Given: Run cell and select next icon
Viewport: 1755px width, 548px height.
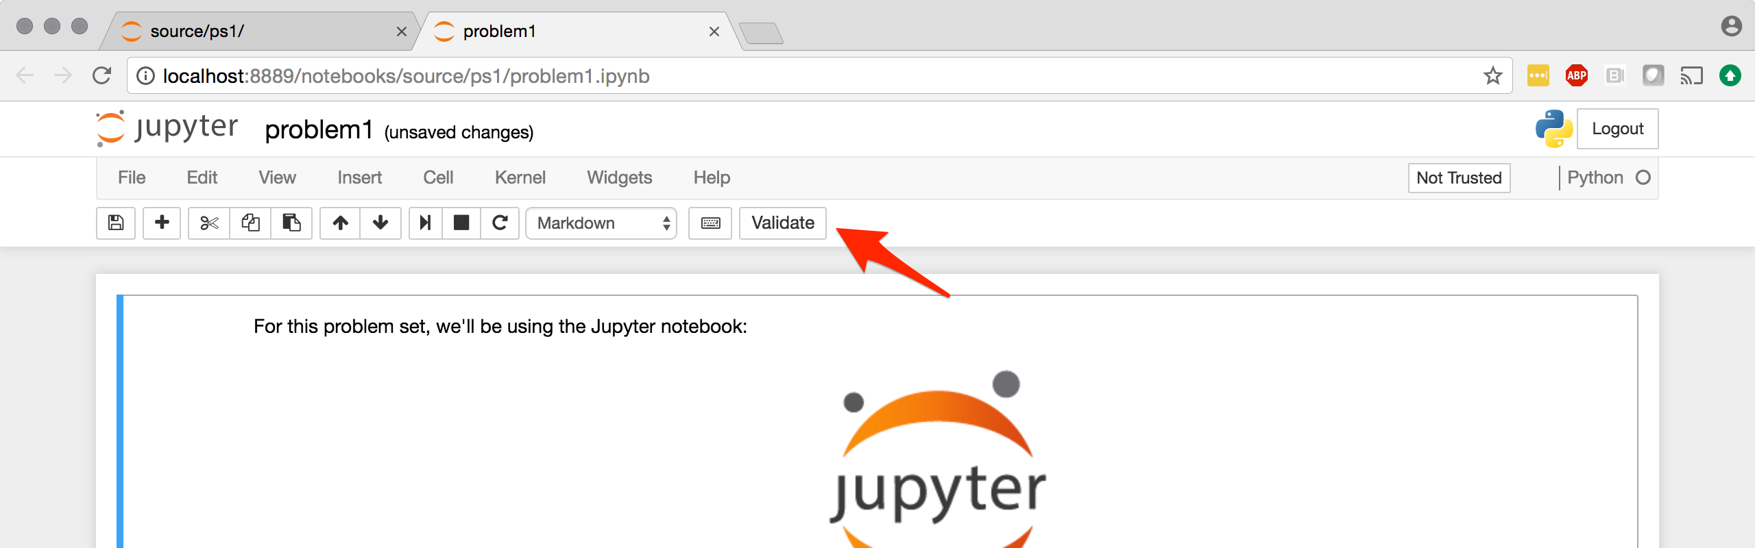Looking at the screenshot, I should (426, 223).
